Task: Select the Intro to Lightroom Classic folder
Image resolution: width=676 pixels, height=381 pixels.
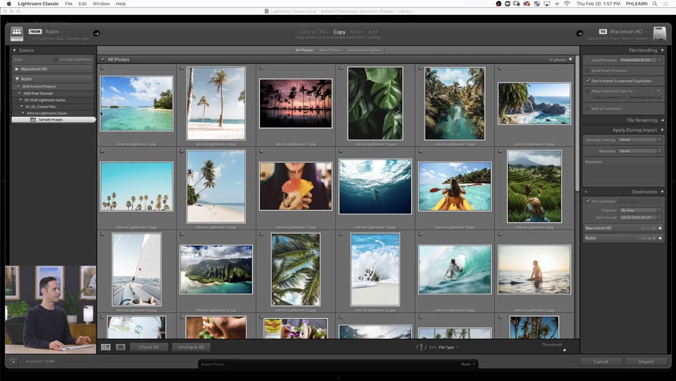Action: (x=47, y=113)
